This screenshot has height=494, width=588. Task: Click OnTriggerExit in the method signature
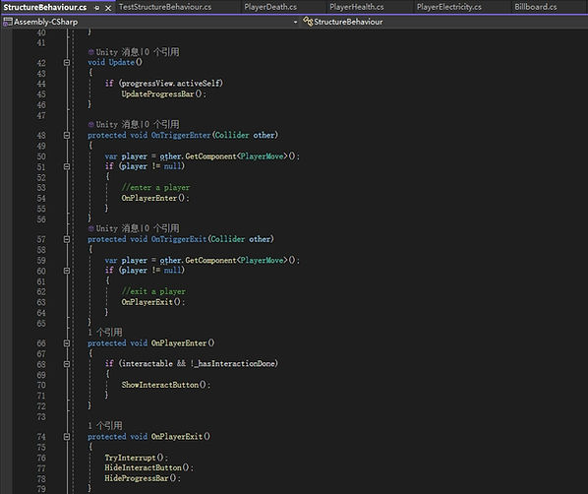(179, 239)
